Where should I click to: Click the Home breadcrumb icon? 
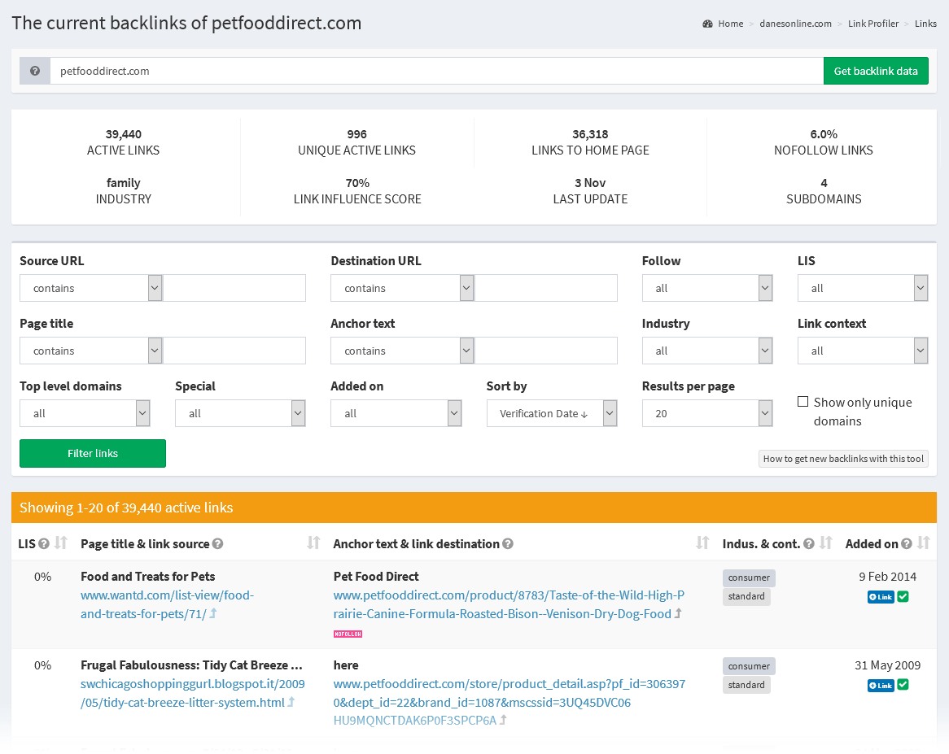tap(707, 24)
